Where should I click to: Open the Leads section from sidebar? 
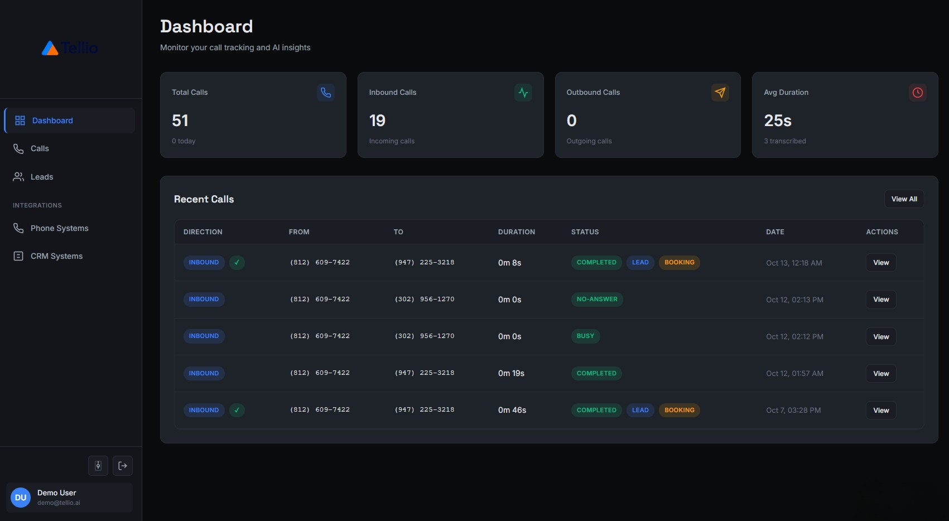click(x=41, y=176)
